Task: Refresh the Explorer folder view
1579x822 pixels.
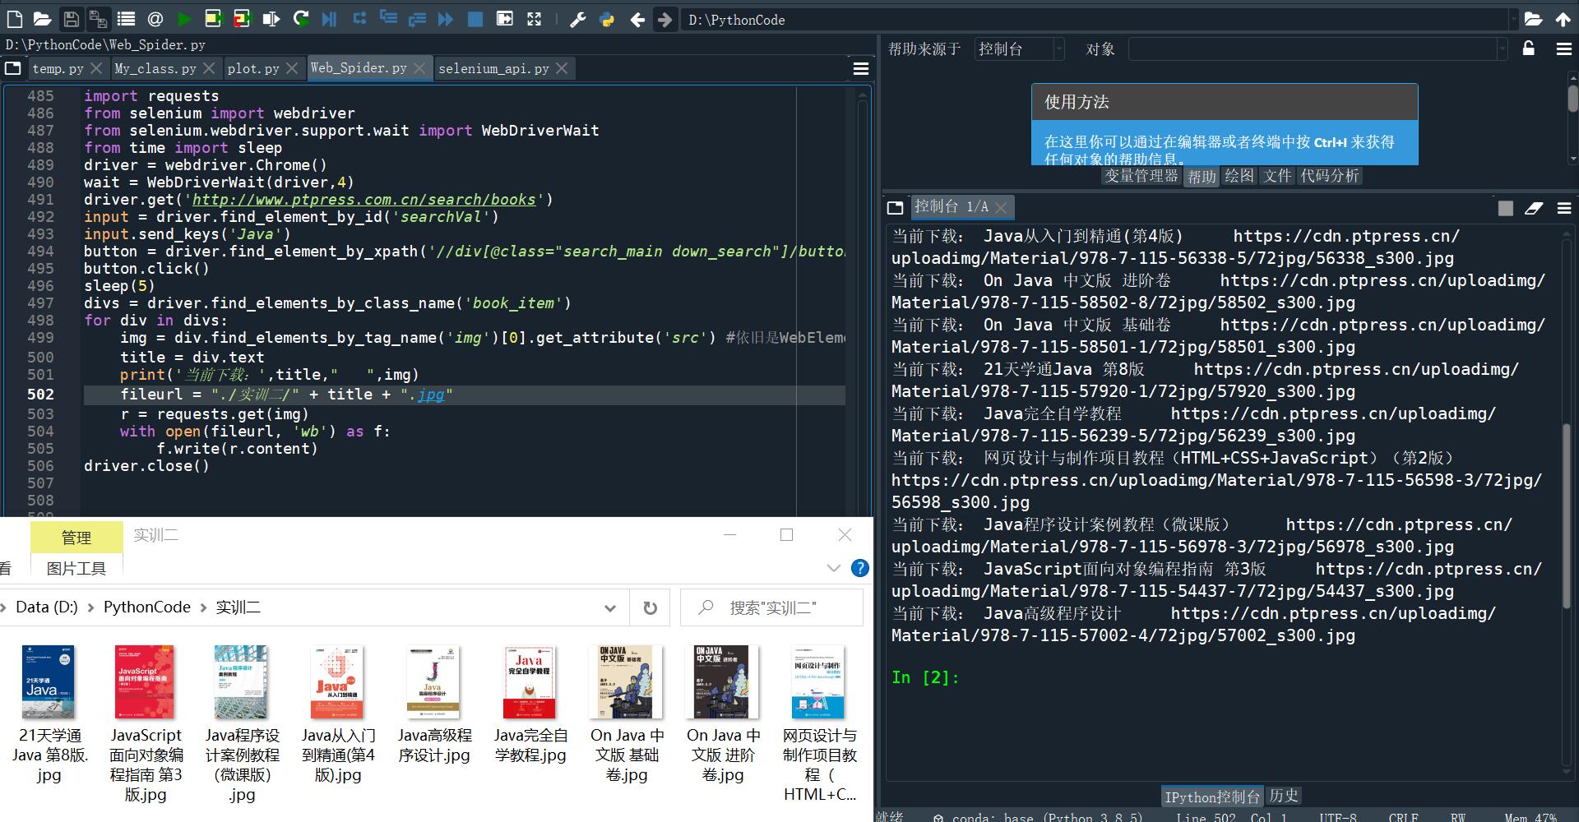Action: pyautogui.click(x=650, y=607)
